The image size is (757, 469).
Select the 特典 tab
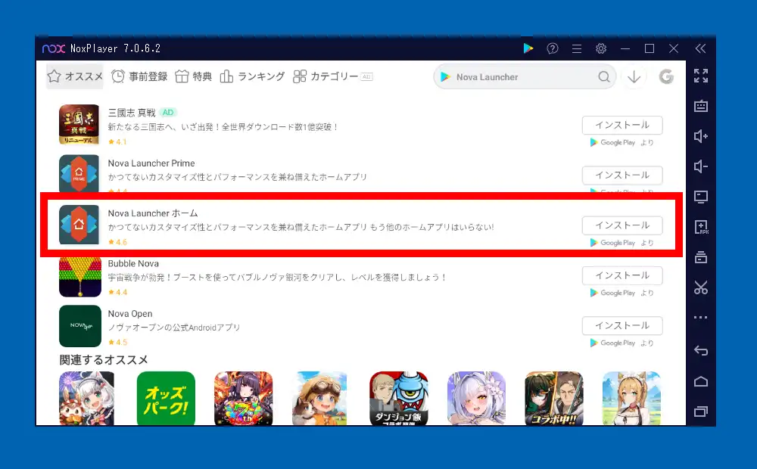[x=194, y=76]
